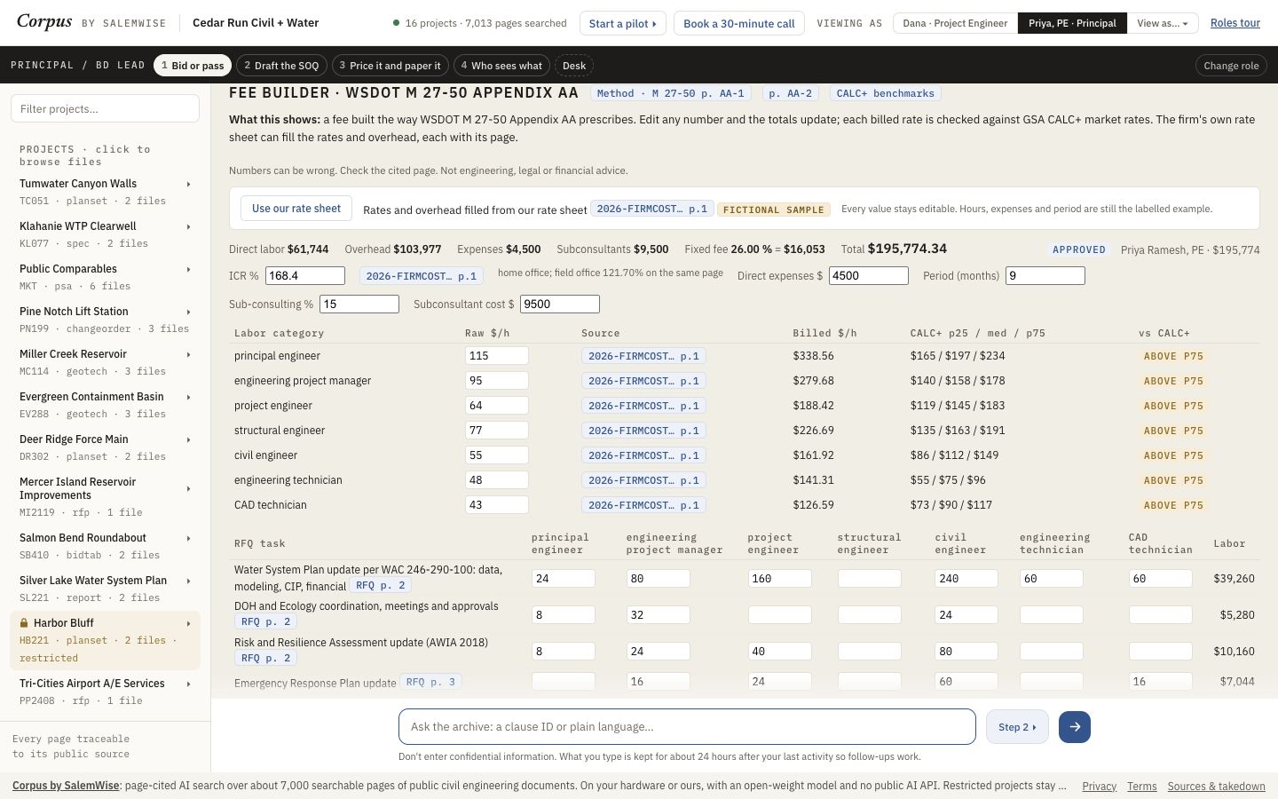The image size is (1278, 799).
Task: Open the View as... dropdown
Action: coord(1163,23)
